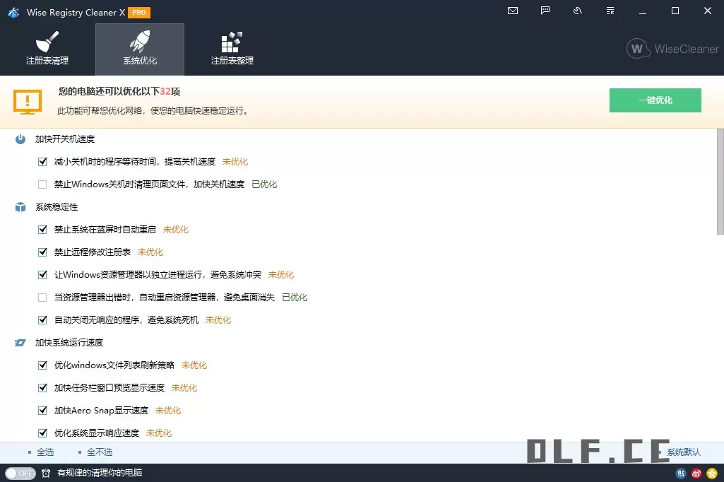Click the lightning icon beside 加快系统运行速度
Viewport: 724px width, 482px height.
click(x=19, y=342)
